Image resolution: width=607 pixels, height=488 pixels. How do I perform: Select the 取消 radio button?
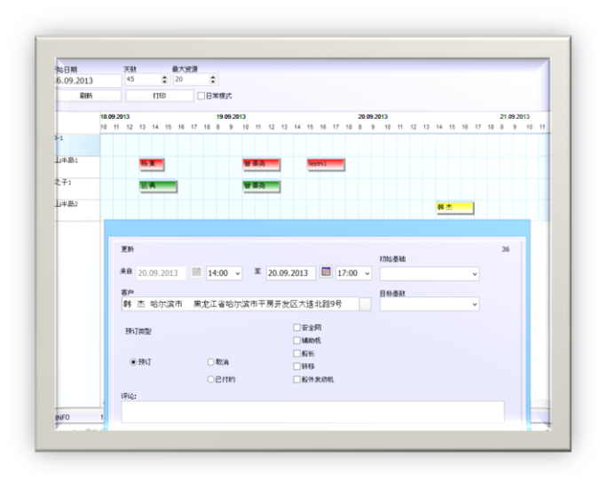tap(211, 362)
